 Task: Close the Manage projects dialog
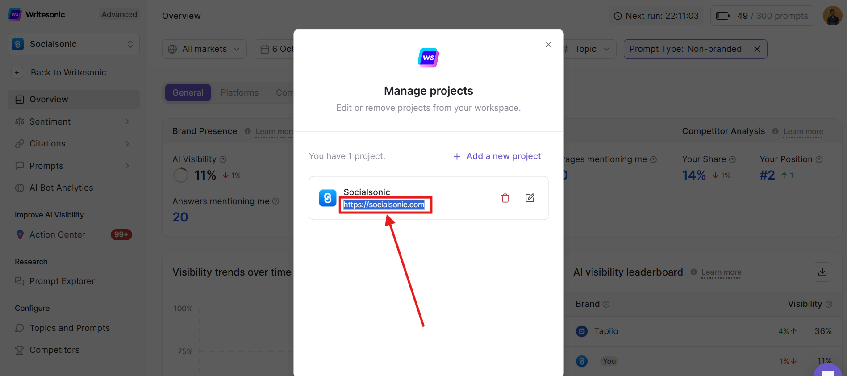point(548,44)
